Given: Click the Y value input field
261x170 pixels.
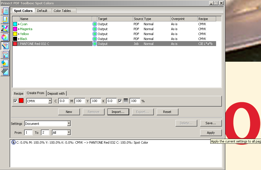Looking at the screenshot, I should pyautogui.click(x=96, y=101).
